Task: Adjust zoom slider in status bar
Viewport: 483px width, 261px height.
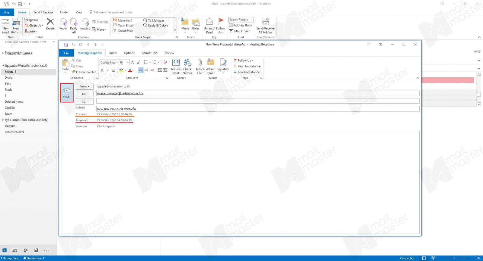Action: pyautogui.click(x=455, y=258)
